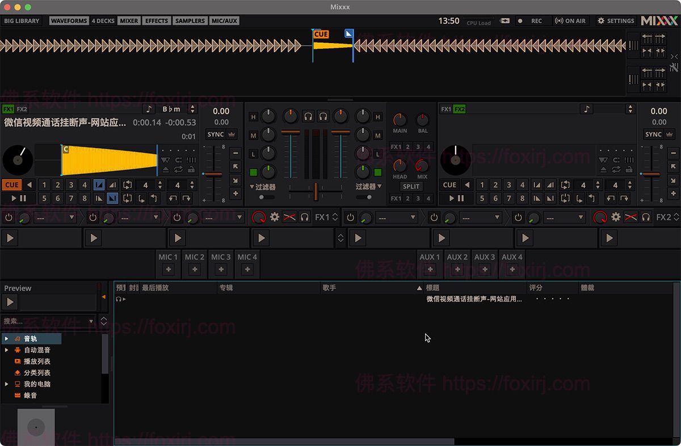Switch to the EFFECTS tab
This screenshot has height=446, width=681.
click(x=157, y=20)
